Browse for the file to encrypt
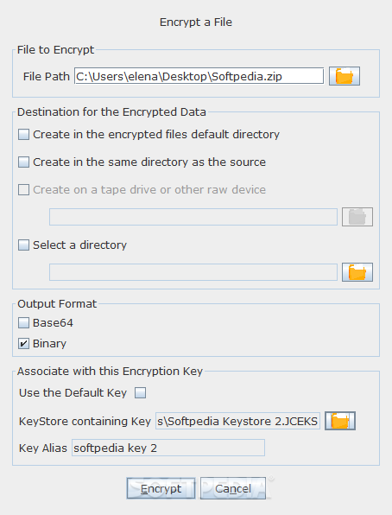This screenshot has width=392, height=515. [x=345, y=76]
